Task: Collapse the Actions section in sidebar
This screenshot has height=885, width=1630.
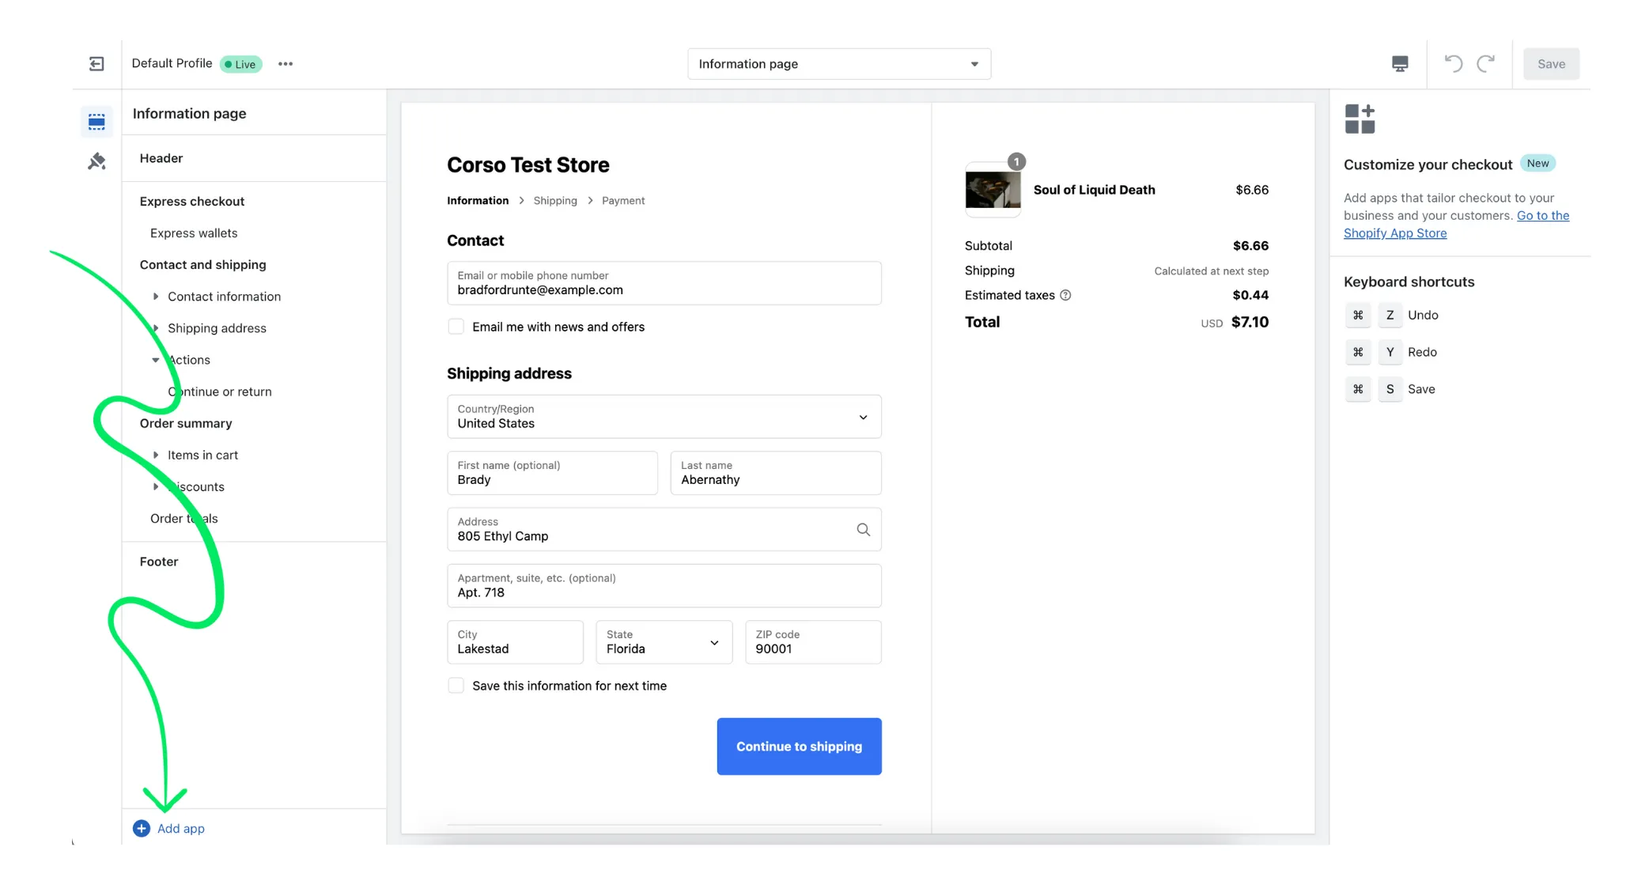Action: click(156, 360)
